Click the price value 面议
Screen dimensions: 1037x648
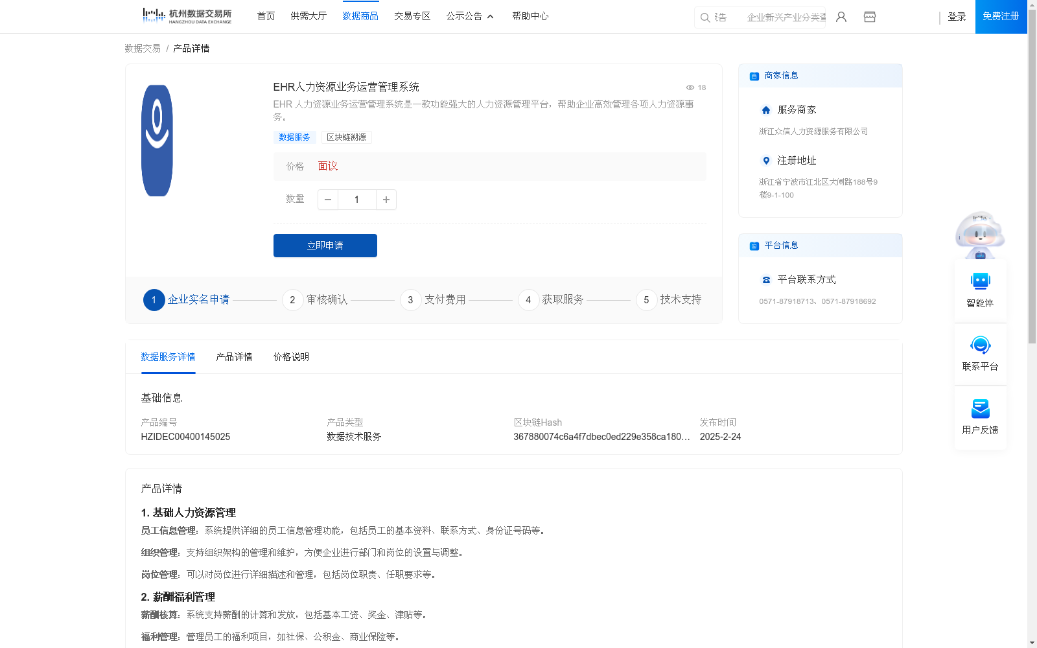click(328, 167)
